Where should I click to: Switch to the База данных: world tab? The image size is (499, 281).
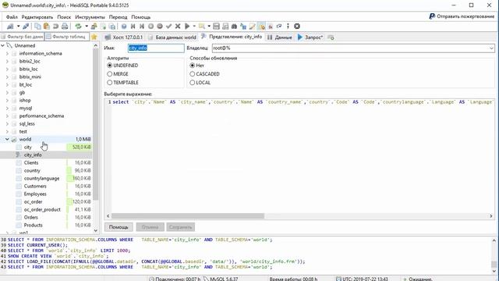(x=172, y=37)
